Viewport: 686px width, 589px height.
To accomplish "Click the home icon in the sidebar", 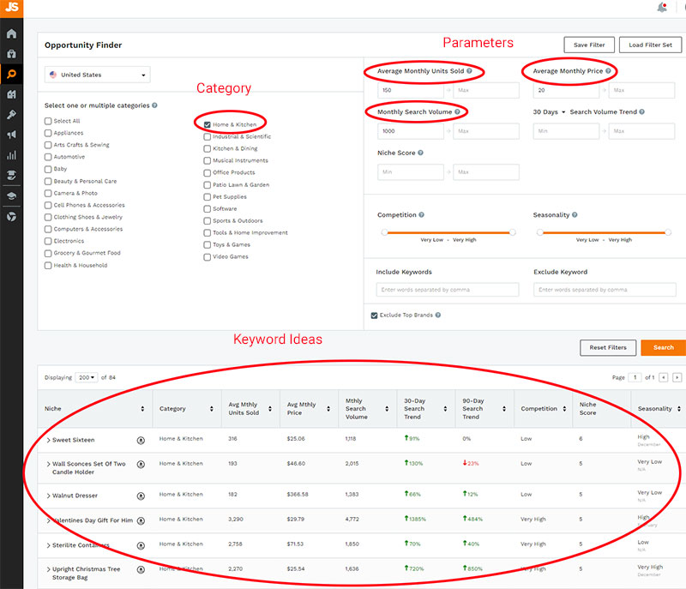I will [11, 33].
